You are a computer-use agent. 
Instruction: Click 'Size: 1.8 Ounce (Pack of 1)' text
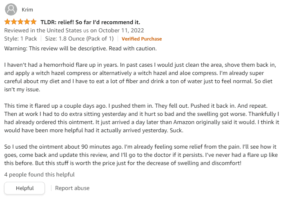click(79, 39)
